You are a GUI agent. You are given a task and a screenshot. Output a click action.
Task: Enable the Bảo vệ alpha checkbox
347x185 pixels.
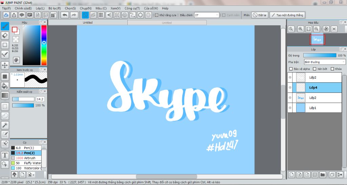coord(291,69)
